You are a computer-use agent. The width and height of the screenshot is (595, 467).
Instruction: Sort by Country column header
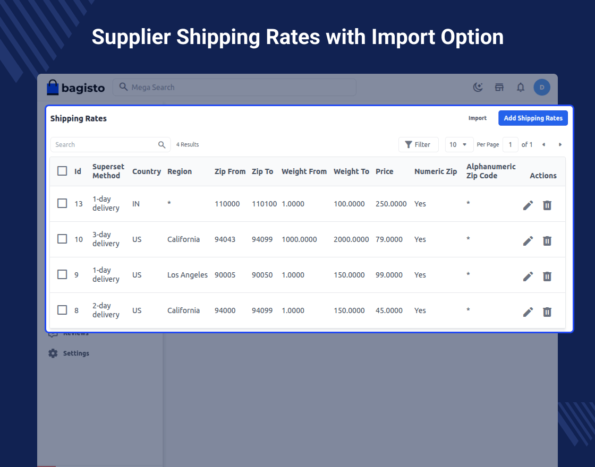point(147,171)
